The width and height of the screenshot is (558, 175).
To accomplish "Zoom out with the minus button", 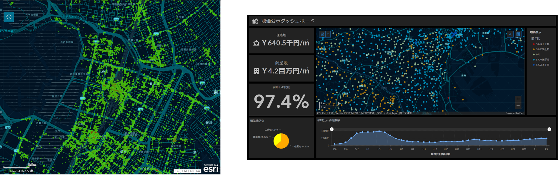I will [518, 106].
